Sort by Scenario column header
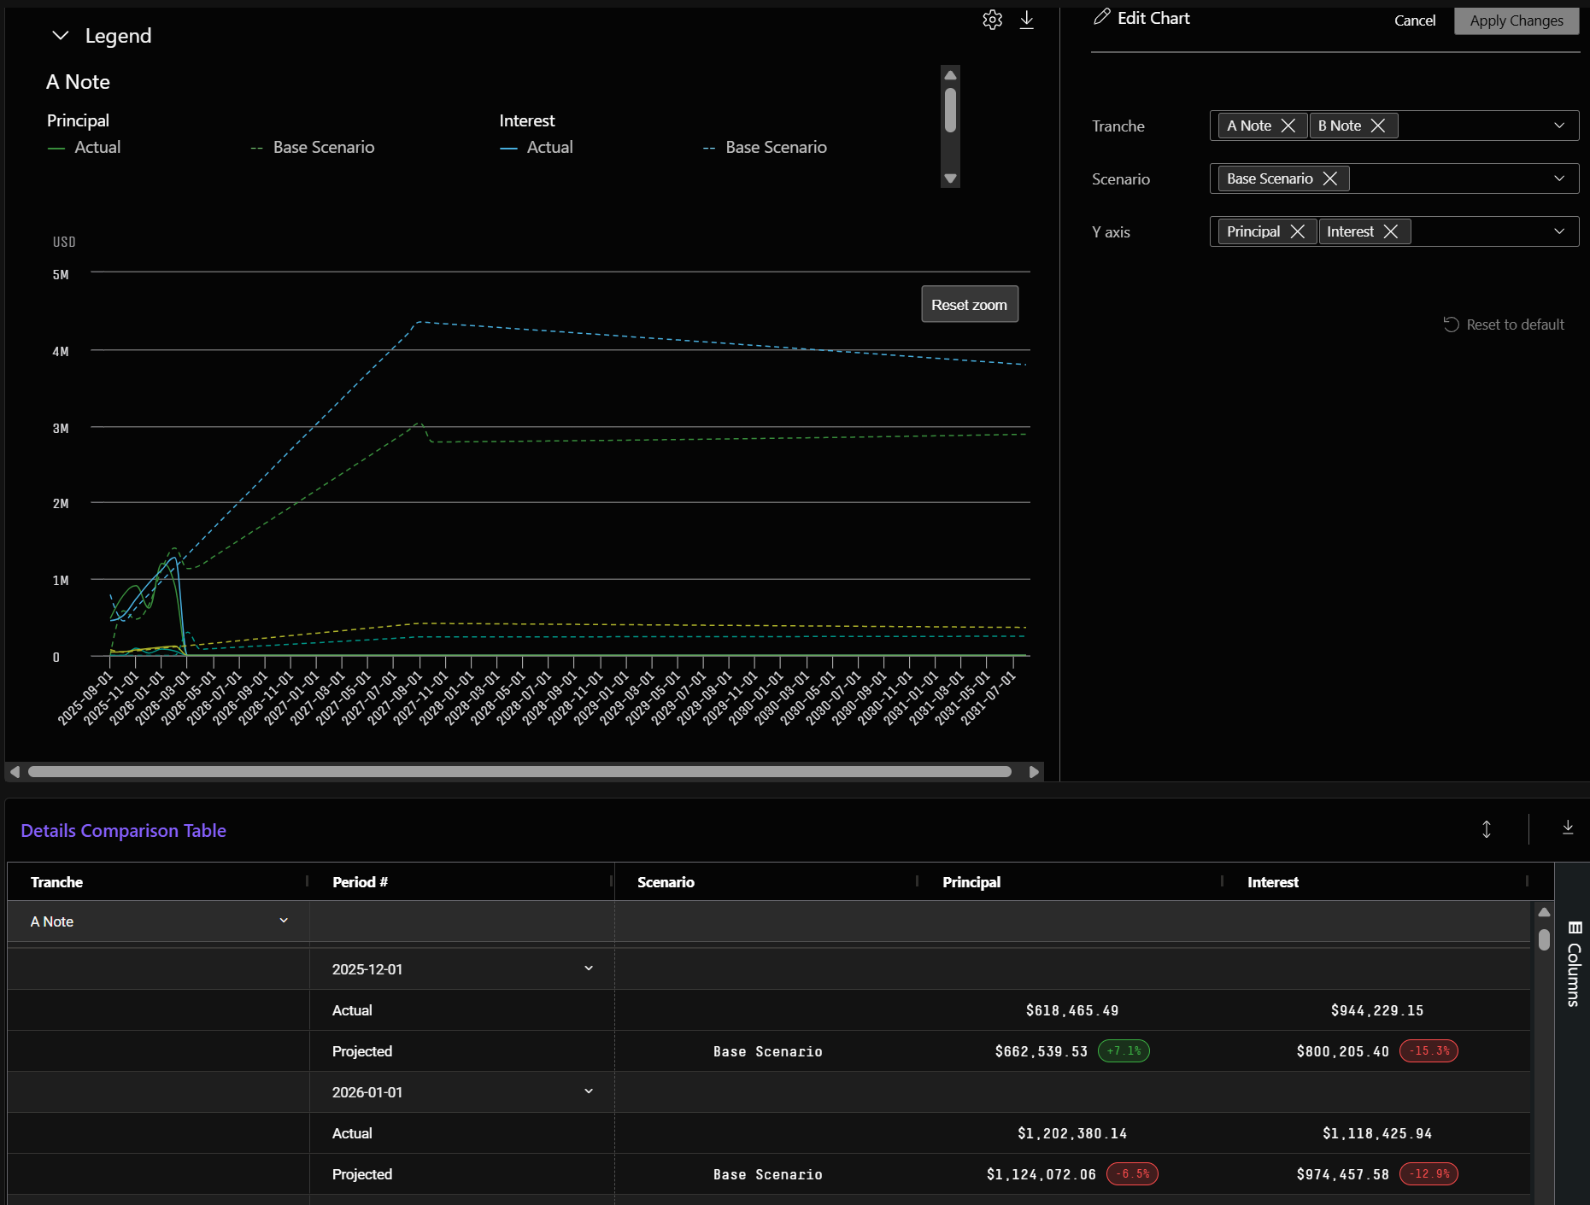This screenshot has height=1205, width=1590. 666,882
